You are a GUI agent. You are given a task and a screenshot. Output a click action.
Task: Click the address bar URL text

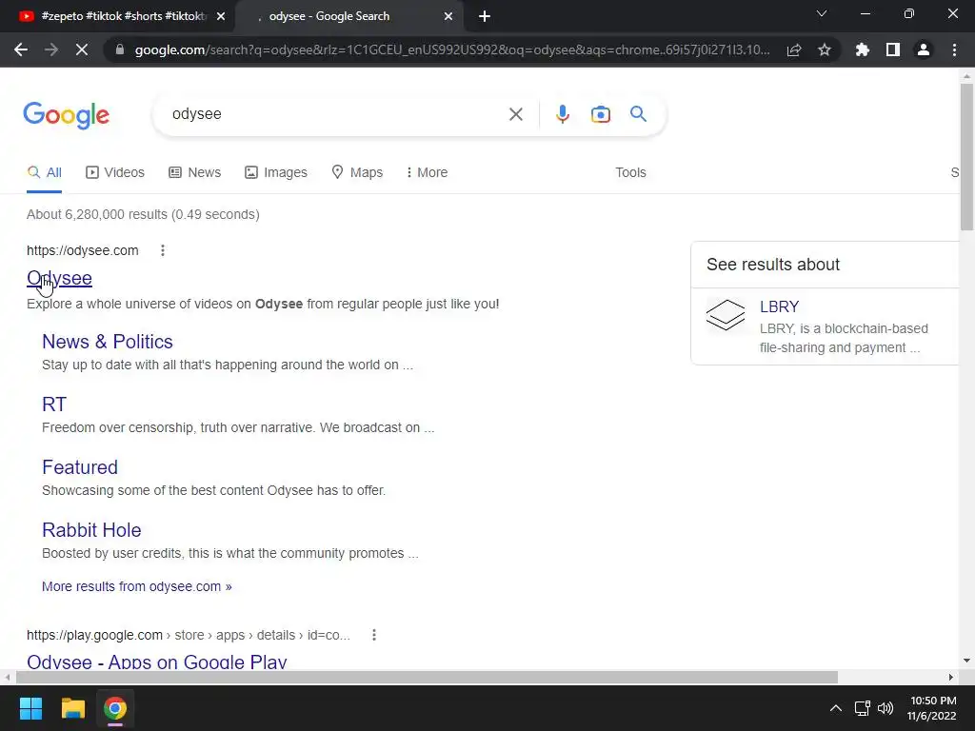[x=452, y=49]
